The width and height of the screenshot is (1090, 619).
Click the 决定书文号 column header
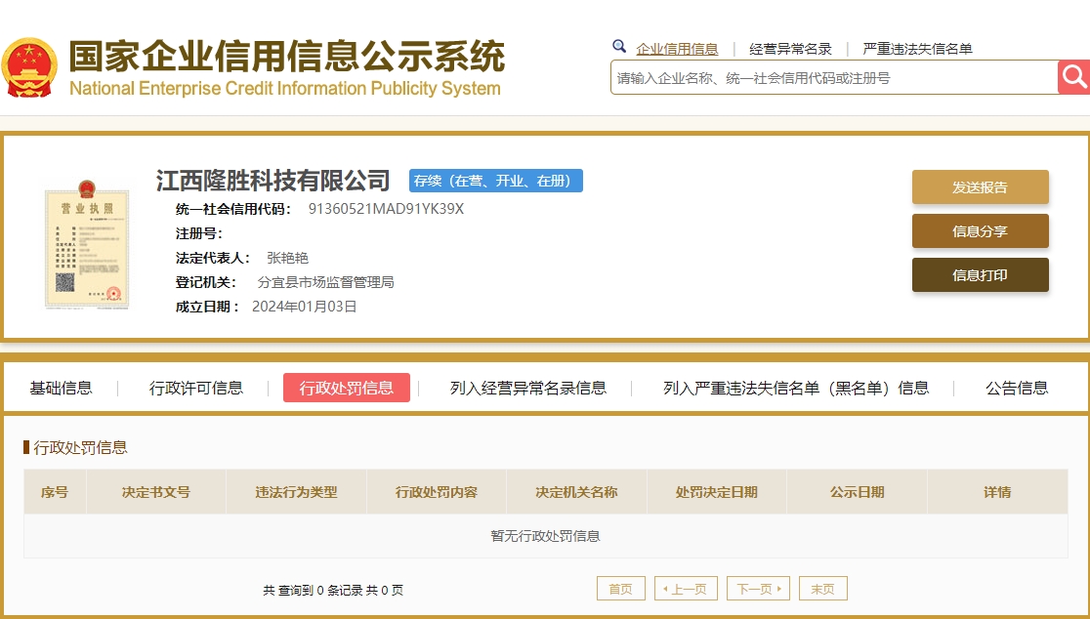click(x=155, y=492)
